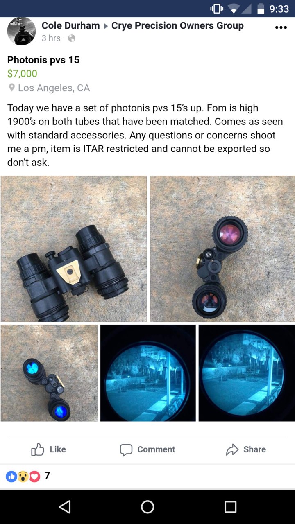Image resolution: width=295 pixels, height=524 pixels.
Task: Tap the Android back navigation button
Action: coord(65,507)
